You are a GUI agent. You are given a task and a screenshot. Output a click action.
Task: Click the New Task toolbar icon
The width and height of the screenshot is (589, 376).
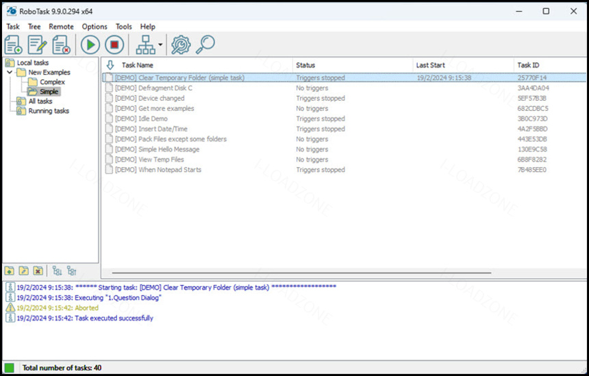coord(14,45)
